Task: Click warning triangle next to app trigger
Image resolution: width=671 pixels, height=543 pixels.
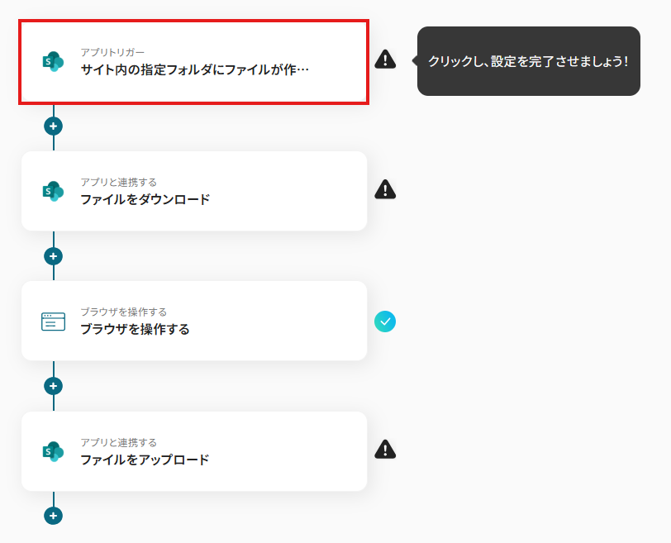Action: coord(385,60)
